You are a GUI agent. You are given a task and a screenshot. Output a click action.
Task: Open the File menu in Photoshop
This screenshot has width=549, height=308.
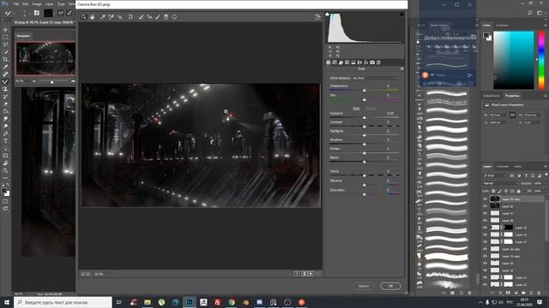click(x=16, y=3)
